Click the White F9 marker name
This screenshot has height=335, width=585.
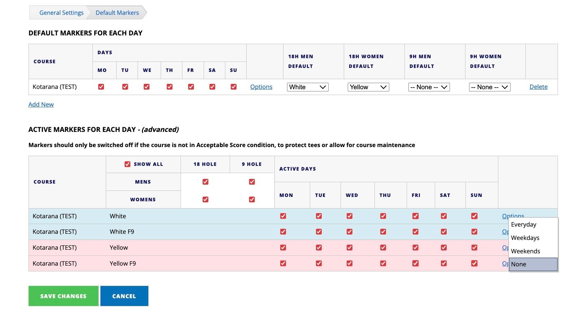[x=122, y=232]
